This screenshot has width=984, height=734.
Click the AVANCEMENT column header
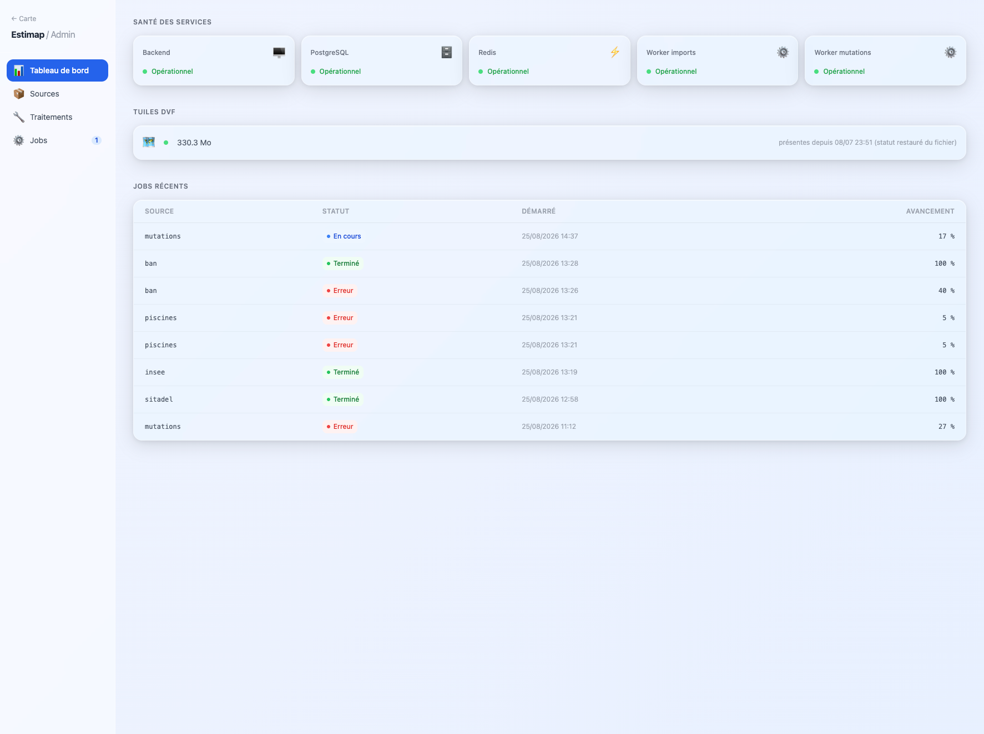point(930,211)
